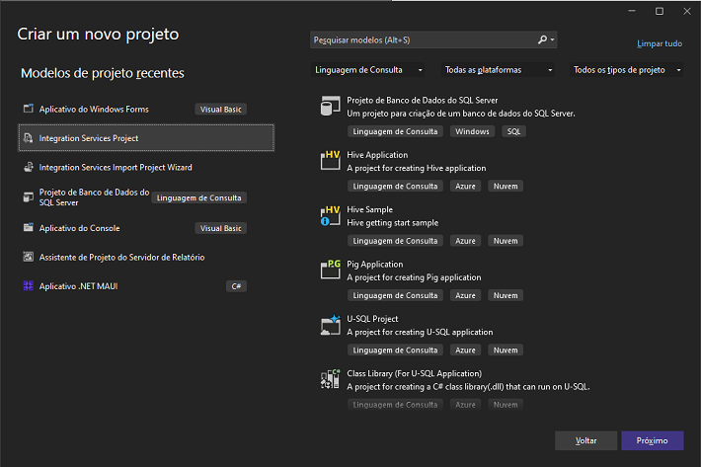Choose Projeto de Banco de Dados do SQL Server template
Viewport: 701px width, 467px height.
tap(422, 100)
